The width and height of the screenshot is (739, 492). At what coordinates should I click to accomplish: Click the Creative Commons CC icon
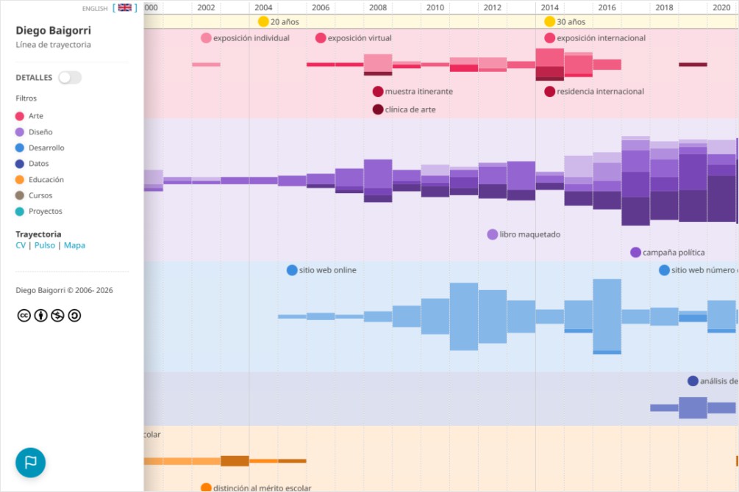(24, 316)
